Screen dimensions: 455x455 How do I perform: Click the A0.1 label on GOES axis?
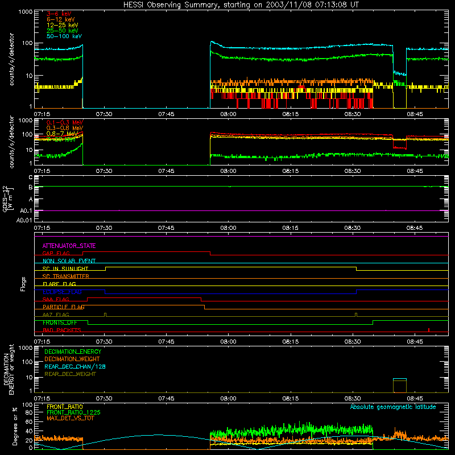26,210
